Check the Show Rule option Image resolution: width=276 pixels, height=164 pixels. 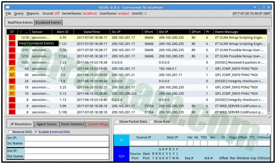(x=151, y=122)
